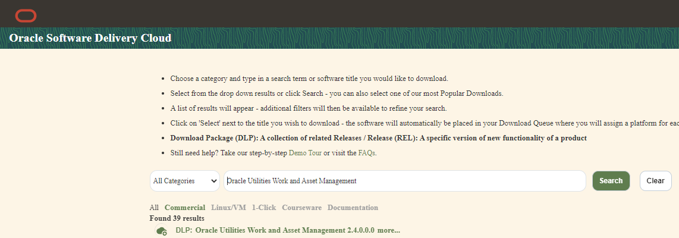
Task: Open the FAQs link
Action: tap(366, 153)
